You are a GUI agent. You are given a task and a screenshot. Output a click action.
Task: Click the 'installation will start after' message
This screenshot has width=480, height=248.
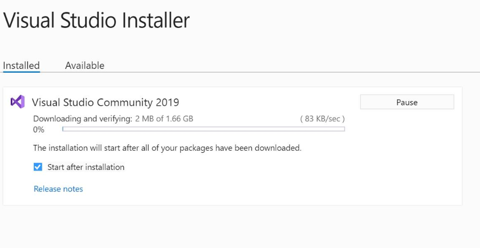(167, 148)
